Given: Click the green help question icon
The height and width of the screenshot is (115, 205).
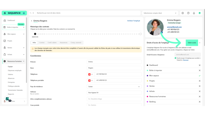Looking at the screenshot, I should pyautogui.click(x=199, y=13).
